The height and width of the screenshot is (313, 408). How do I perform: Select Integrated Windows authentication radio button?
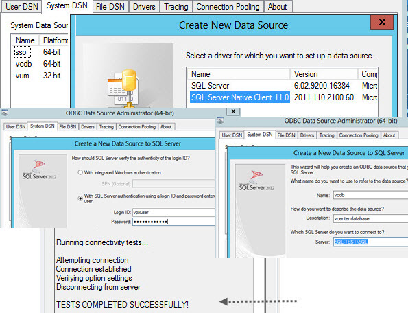click(x=80, y=172)
